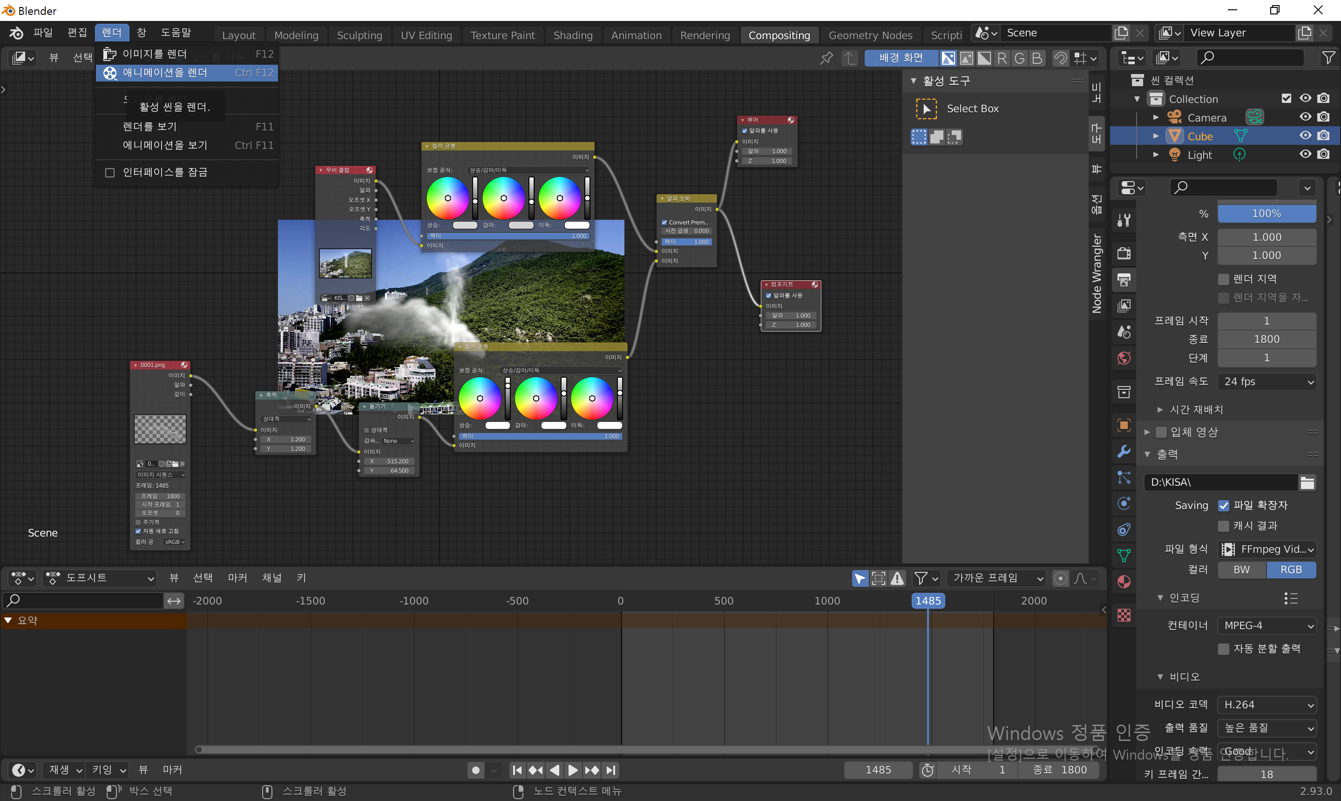Click the Output properties printer icon
The height and width of the screenshot is (801, 1341).
[1124, 279]
